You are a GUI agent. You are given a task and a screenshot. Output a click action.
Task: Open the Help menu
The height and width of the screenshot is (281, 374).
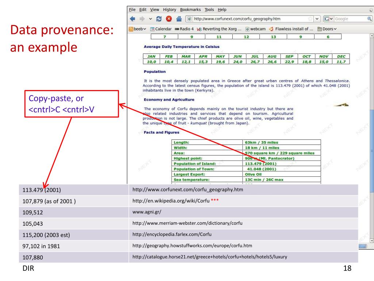[222, 10]
